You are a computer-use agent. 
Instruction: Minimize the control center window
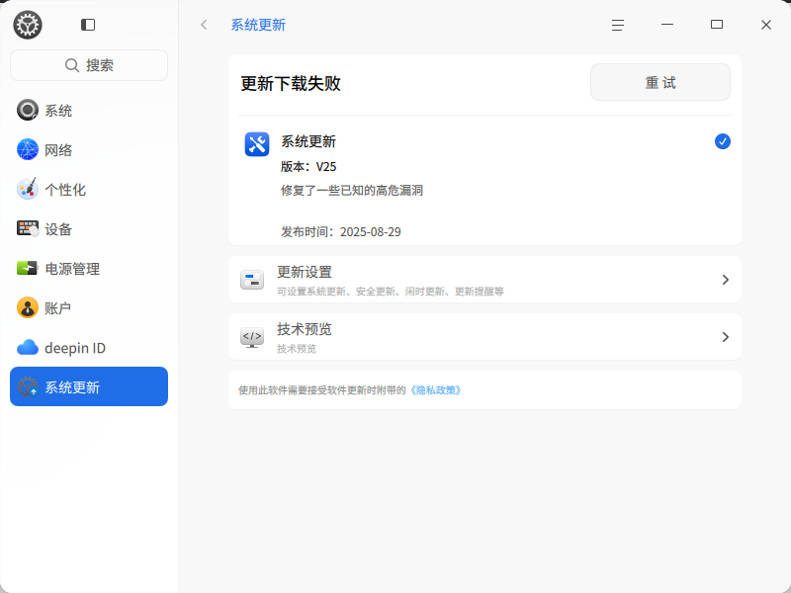pyautogui.click(x=666, y=25)
